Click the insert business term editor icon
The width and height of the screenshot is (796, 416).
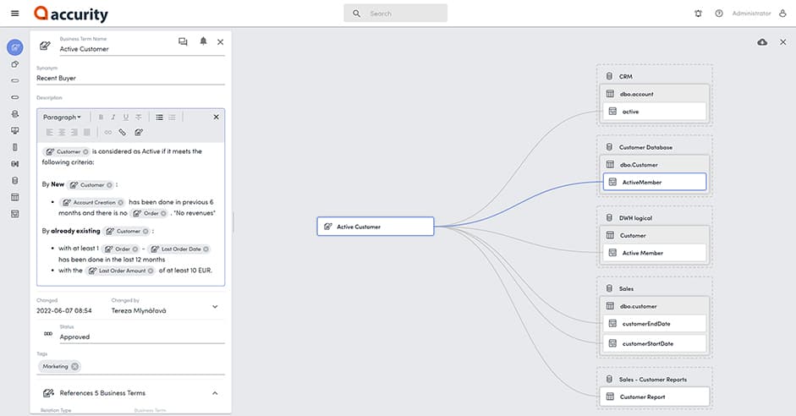tap(139, 132)
